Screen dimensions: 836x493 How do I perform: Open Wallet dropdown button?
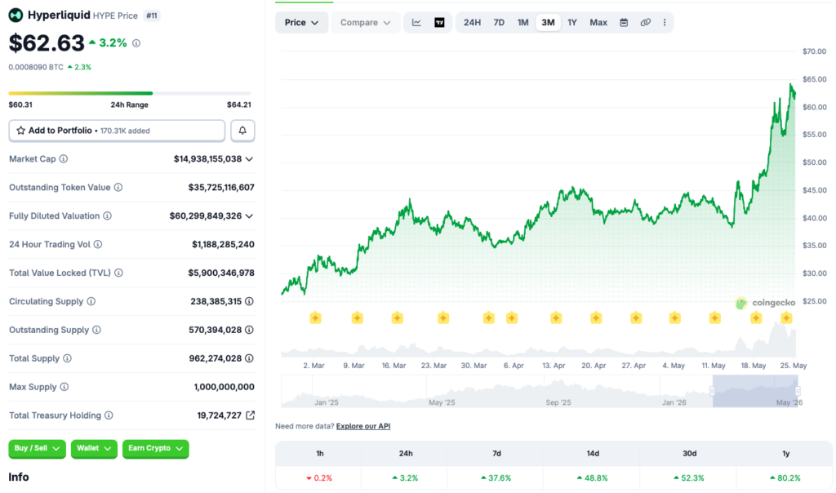(x=94, y=449)
